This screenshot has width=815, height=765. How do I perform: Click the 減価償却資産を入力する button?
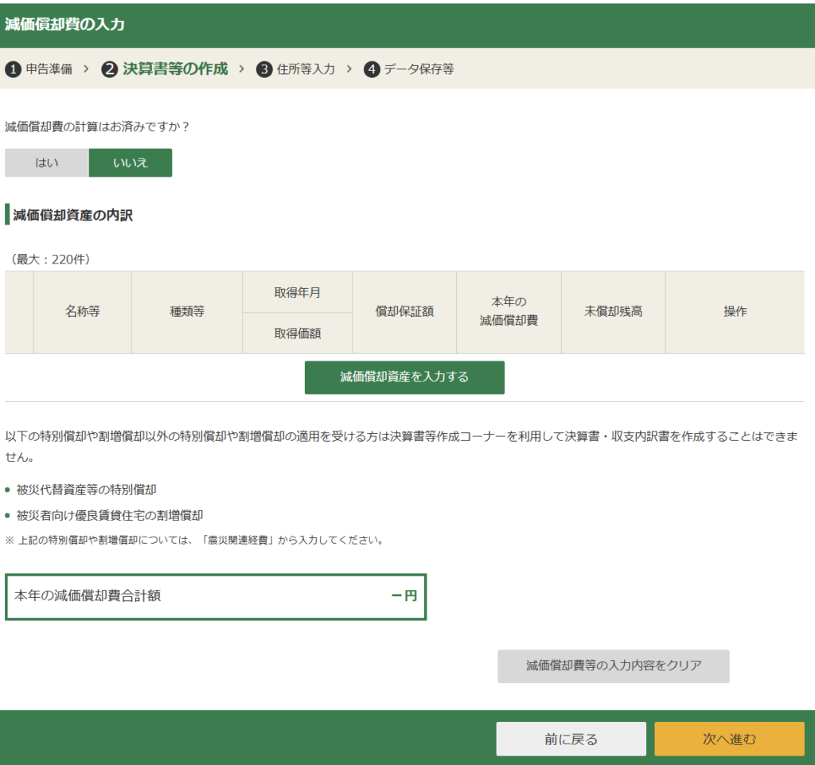click(x=404, y=377)
